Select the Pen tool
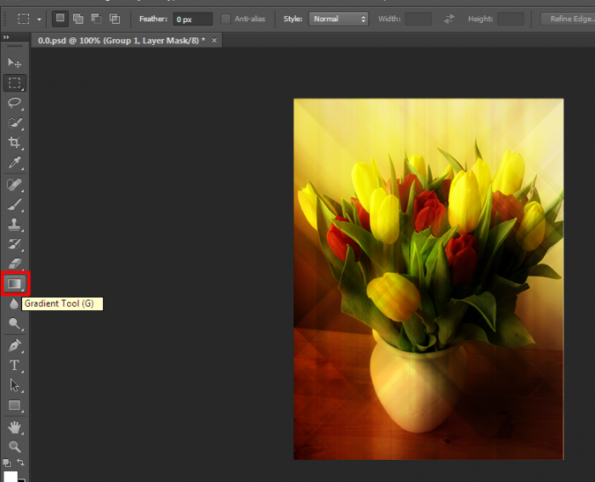 click(14, 345)
